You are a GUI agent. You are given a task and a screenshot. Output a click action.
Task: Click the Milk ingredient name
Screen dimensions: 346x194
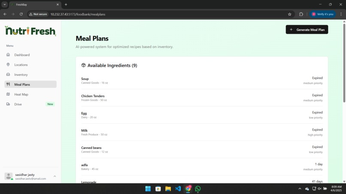84,130
